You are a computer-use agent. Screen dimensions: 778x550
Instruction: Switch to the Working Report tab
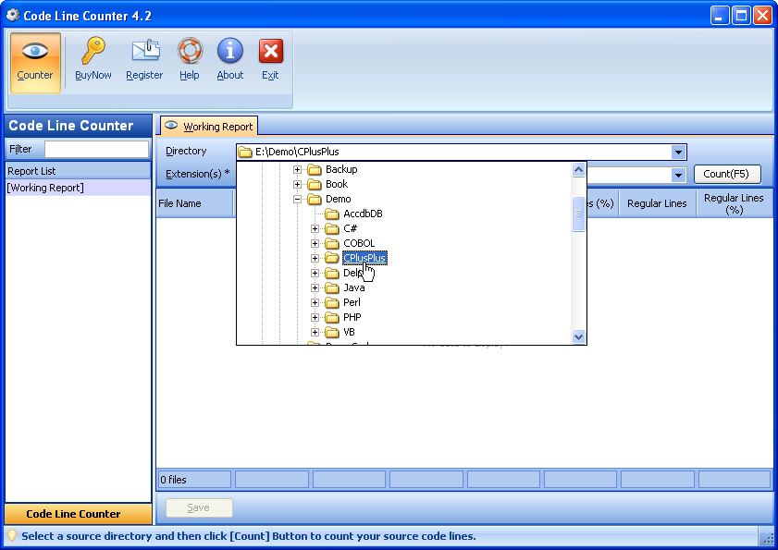(x=209, y=127)
